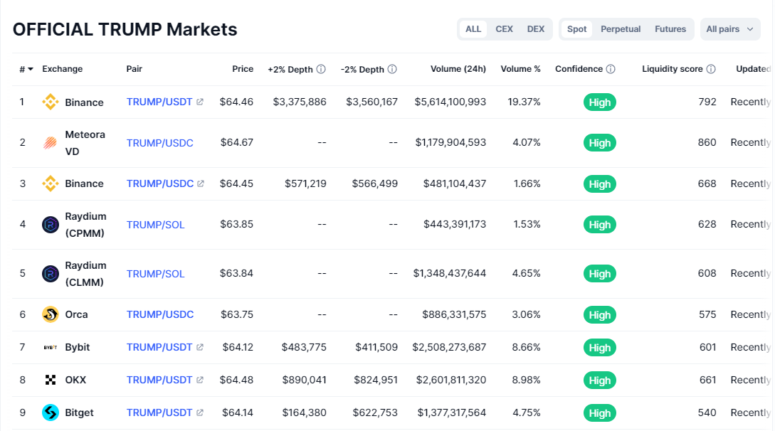Open external link icon beside Bybit TRUMP/USDT
775x431 pixels.
tap(200, 347)
